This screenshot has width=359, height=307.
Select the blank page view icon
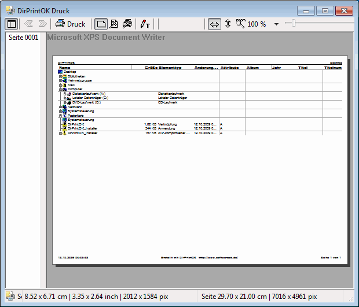pos(101,24)
